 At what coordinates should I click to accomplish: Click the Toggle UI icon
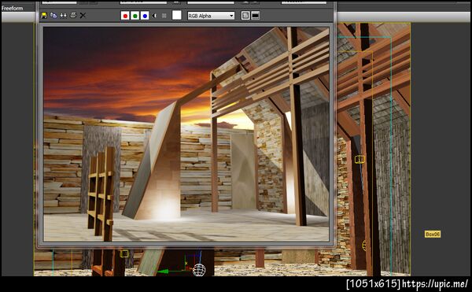pos(255,16)
